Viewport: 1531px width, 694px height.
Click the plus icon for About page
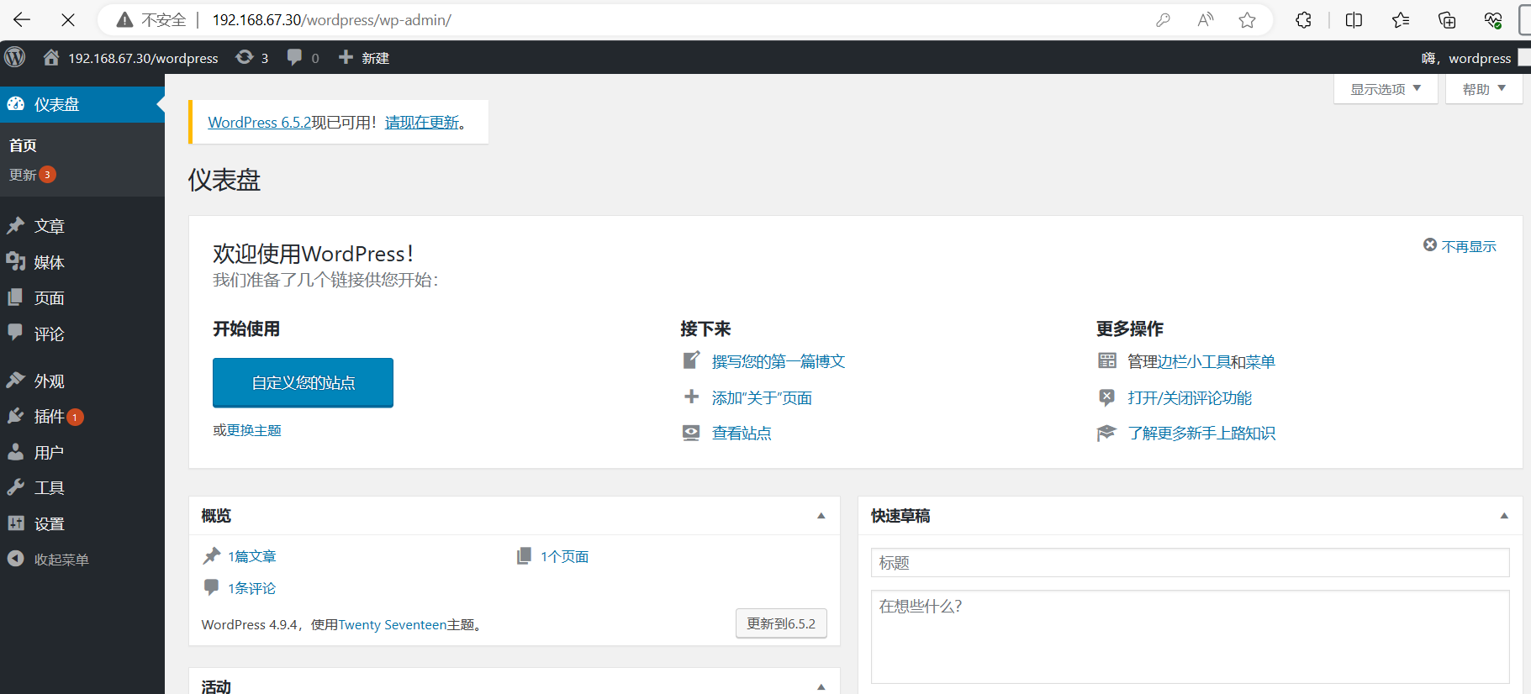click(x=691, y=397)
